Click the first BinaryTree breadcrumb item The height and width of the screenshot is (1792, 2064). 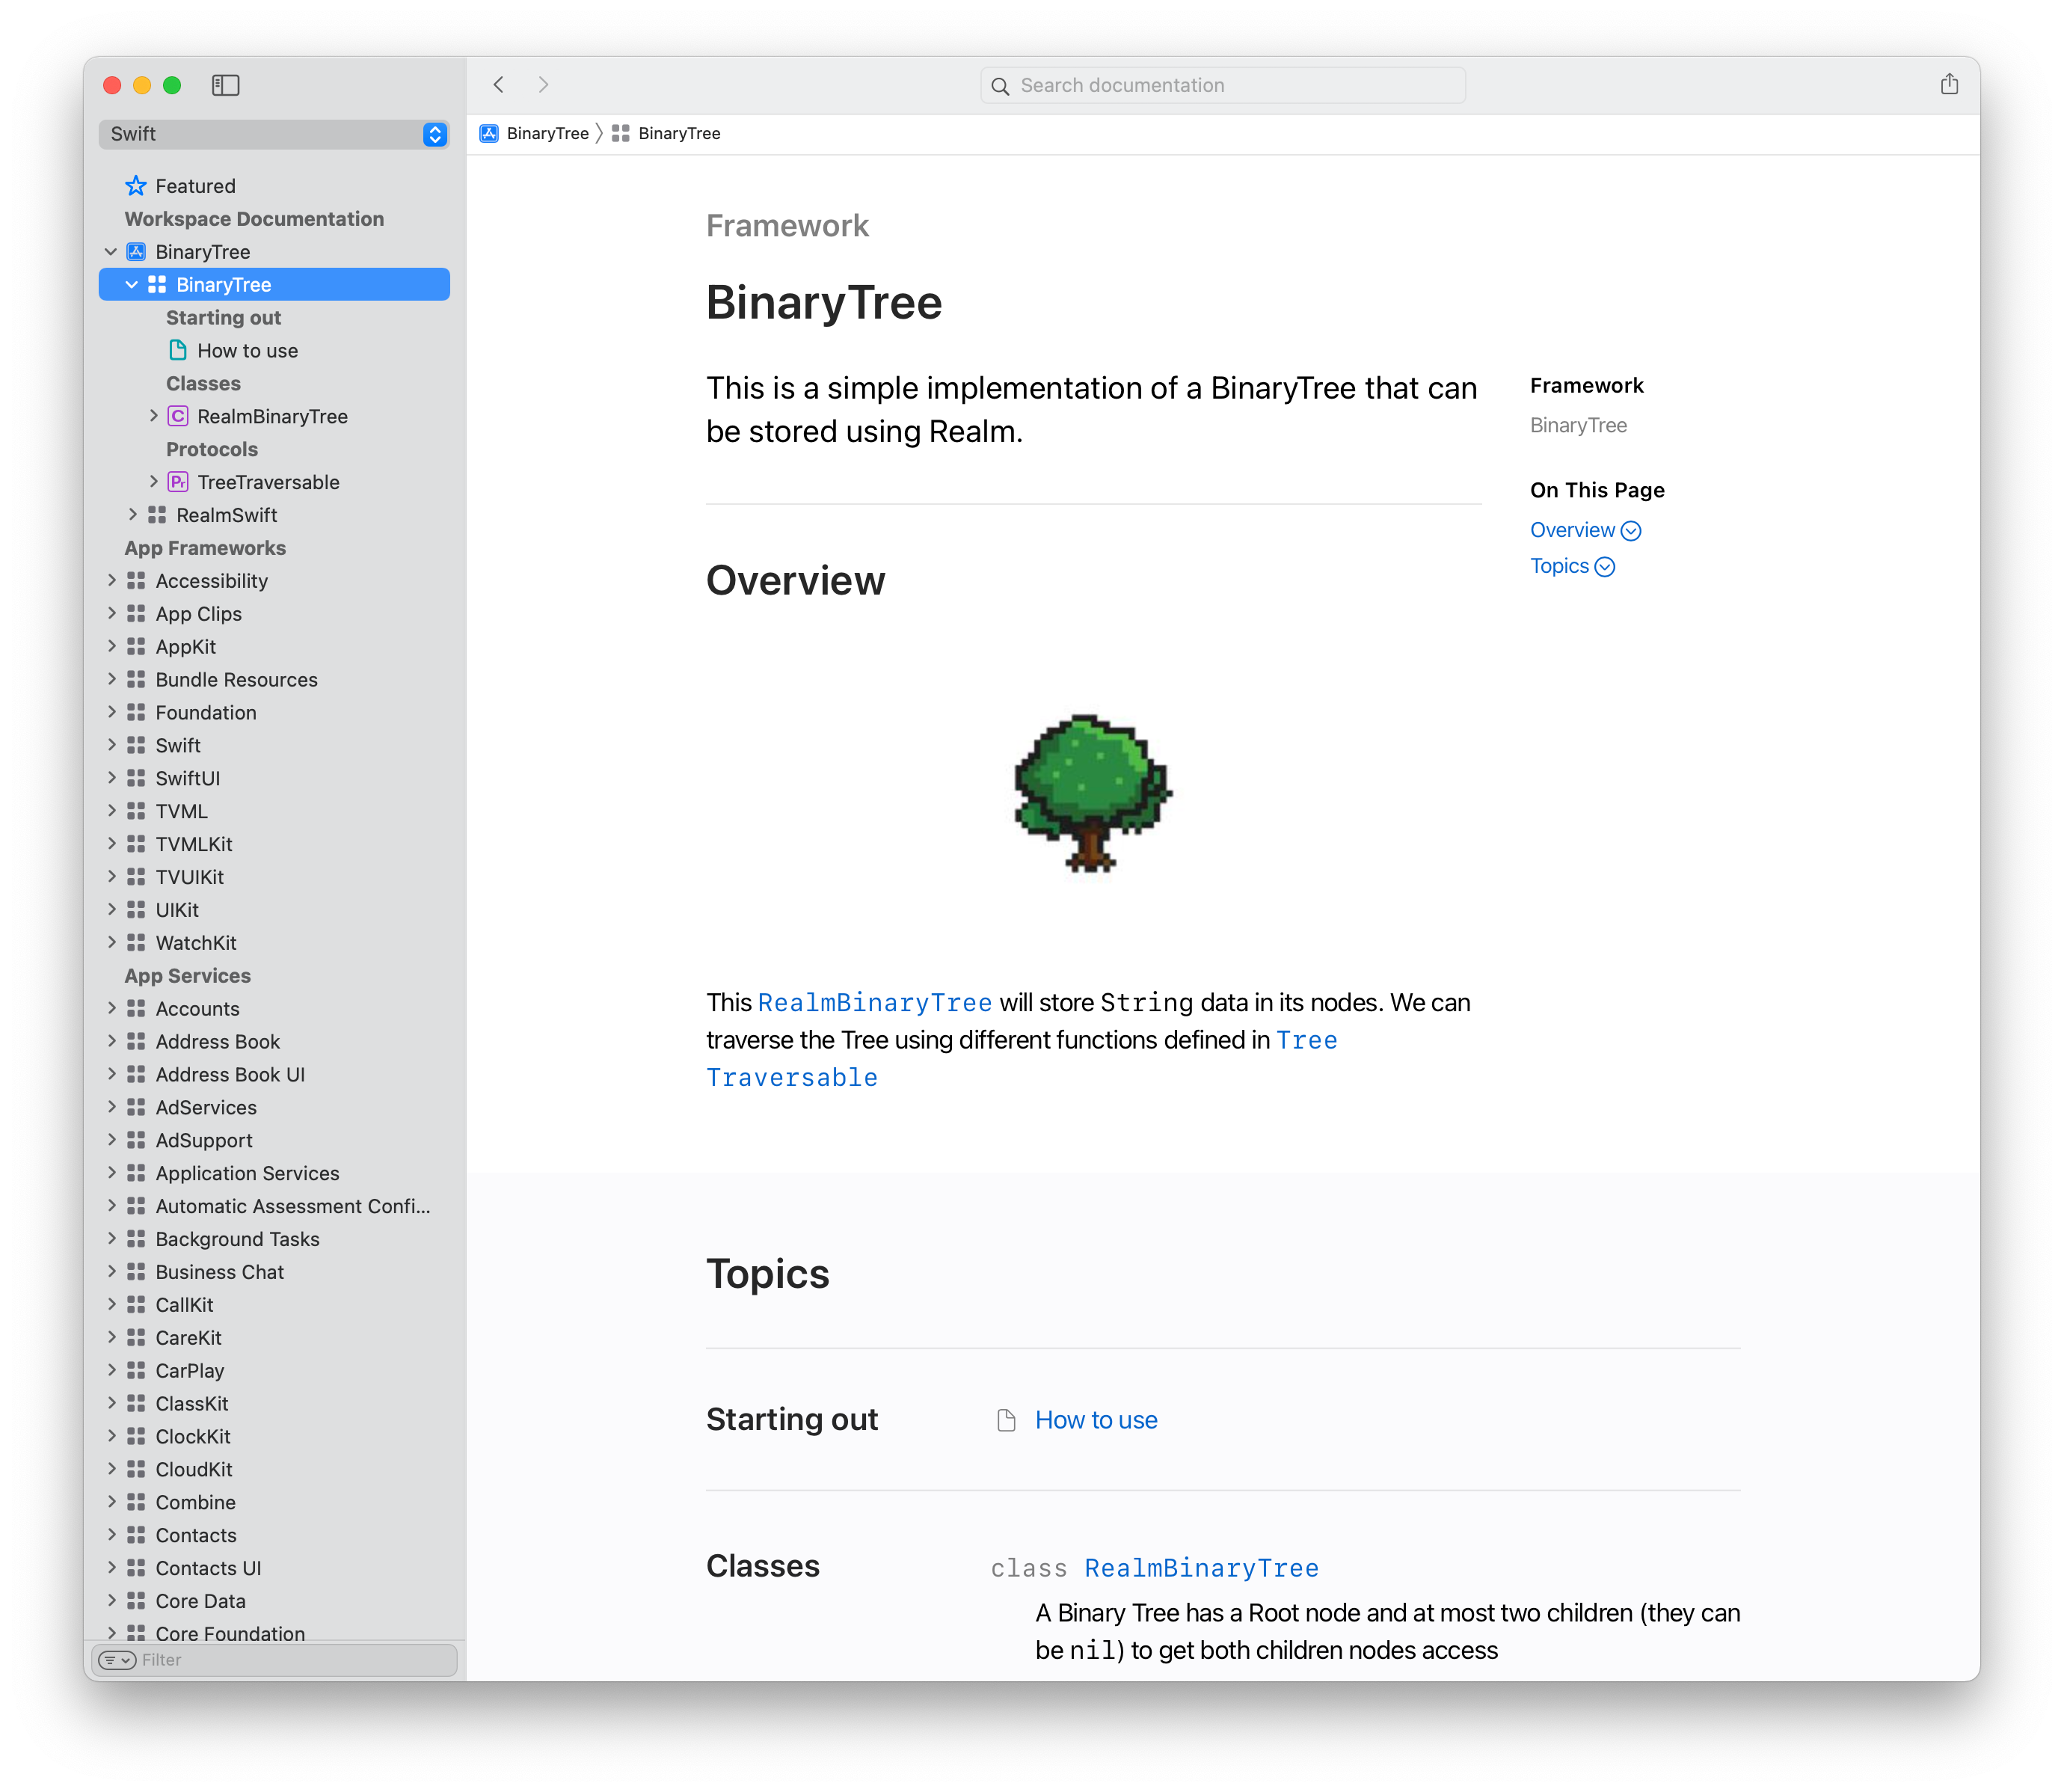click(546, 134)
